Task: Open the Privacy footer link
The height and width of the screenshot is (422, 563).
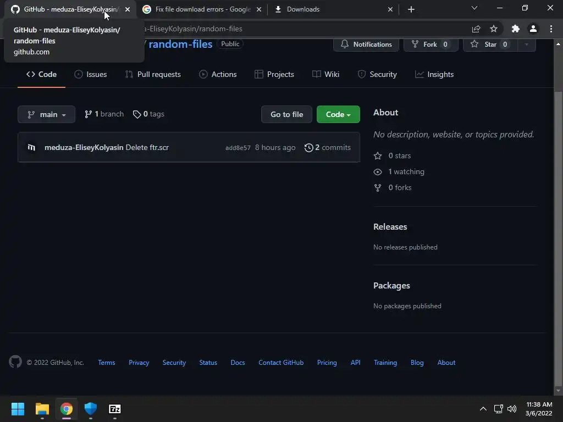Action: (139, 363)
